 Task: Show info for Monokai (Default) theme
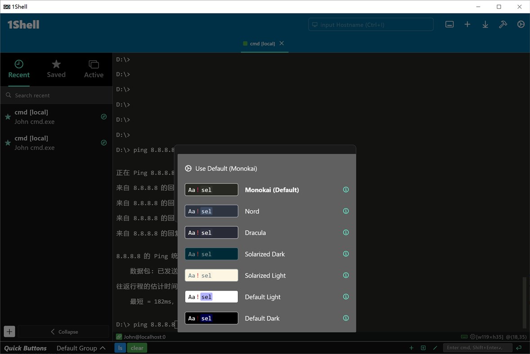[x=346, y=189]
